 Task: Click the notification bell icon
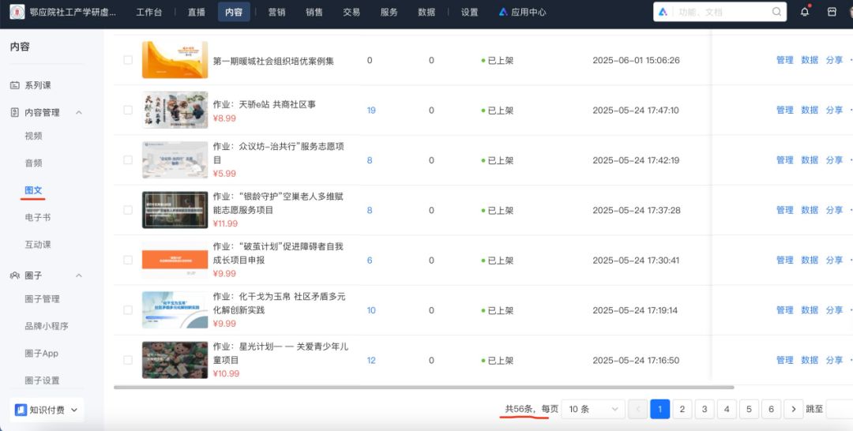(x=805, y=12)
